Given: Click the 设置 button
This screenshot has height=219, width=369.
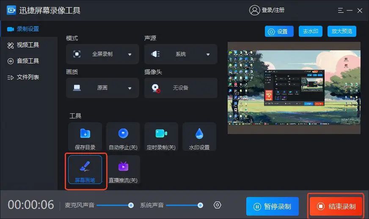Looking at the screenshot, I should point(279,31).
